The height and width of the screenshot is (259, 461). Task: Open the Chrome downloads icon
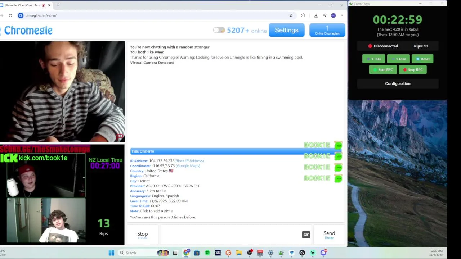click(x=316, y=15)
